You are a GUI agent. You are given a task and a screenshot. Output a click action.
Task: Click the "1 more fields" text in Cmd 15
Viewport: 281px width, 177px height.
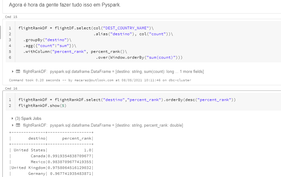tap(191, 72)
